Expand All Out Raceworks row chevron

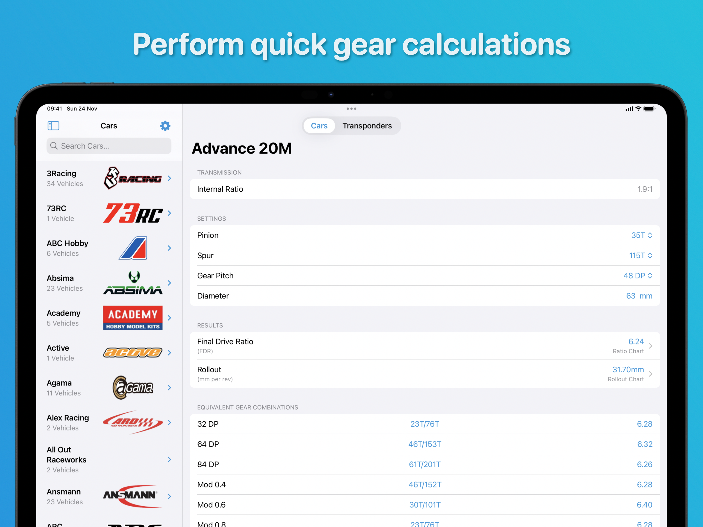[169, 460]
